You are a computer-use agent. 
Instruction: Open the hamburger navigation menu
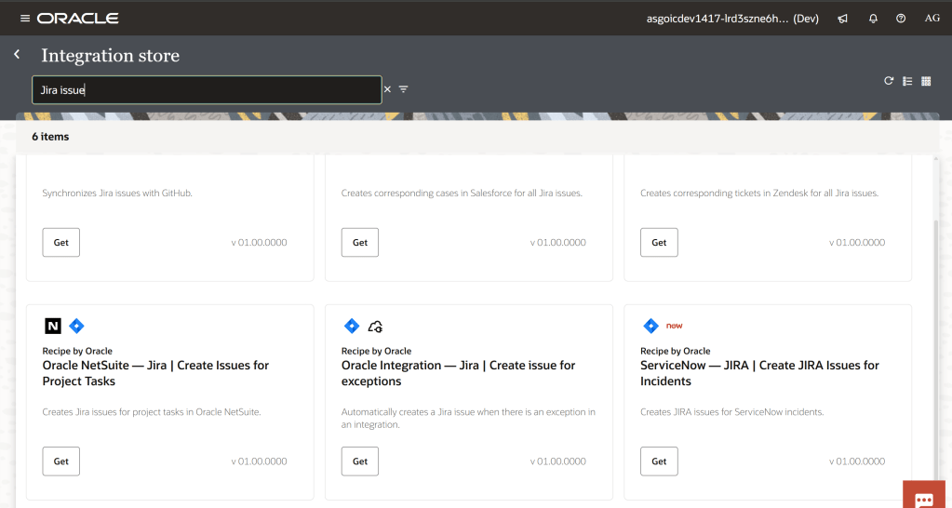click(24, 19)
